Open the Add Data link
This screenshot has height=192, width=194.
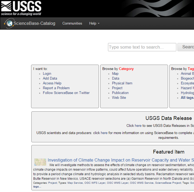click(x=50, y=79)
